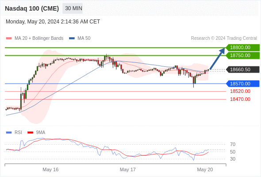Click the MA 50 legend label
The width and height of the screenshot is (261, 177).
coord(84,38)
